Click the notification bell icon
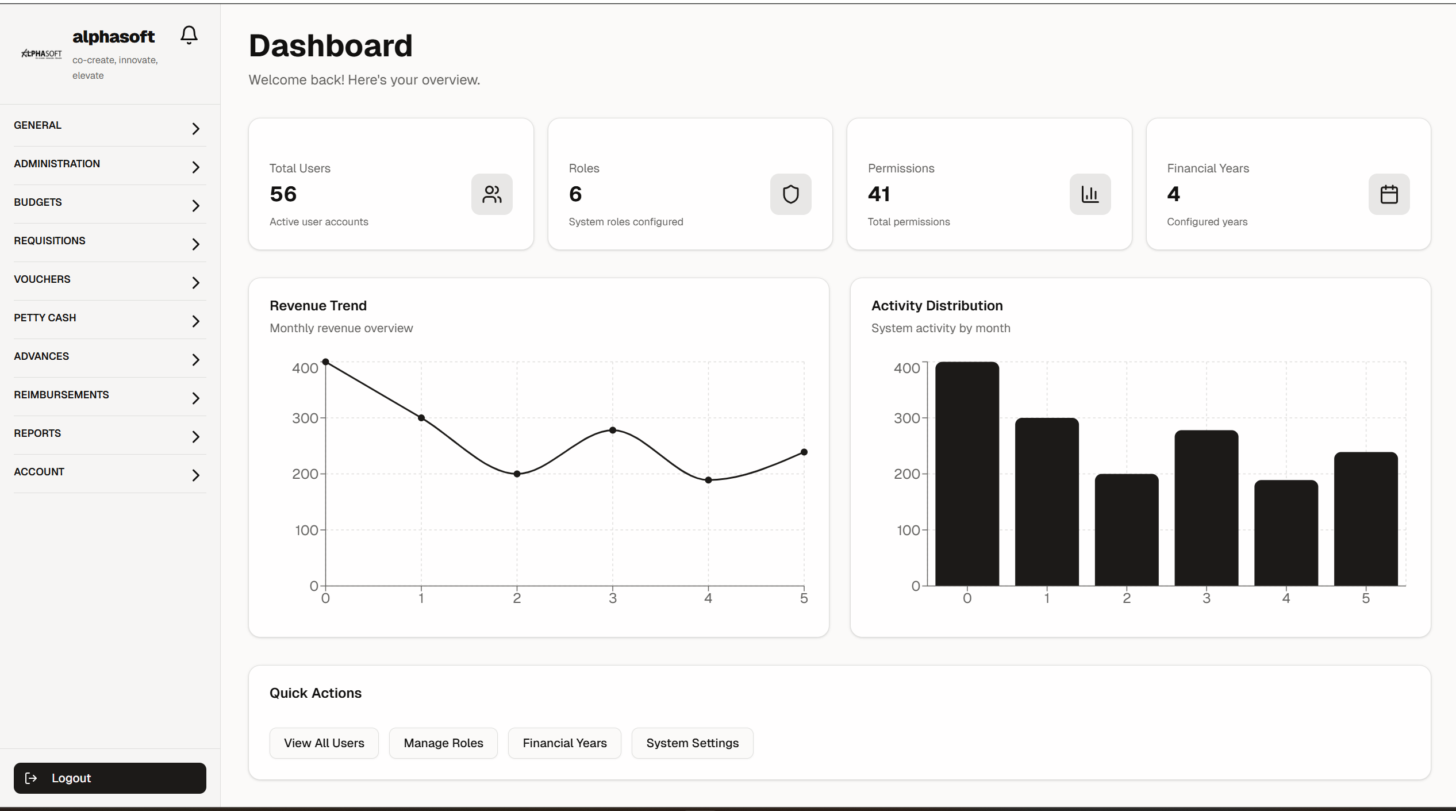This screenshot has width=1456, height=811. click(189, 34)
